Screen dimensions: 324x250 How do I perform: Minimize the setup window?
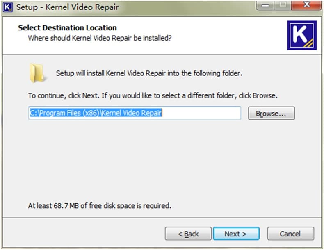(267, 6)
